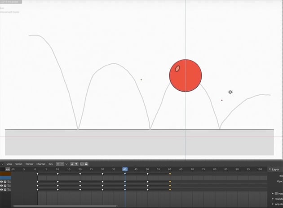Lock the bottom layer with its padlock
Image resolution: width=283 pixels, height=208 pixels.
[x=9, y=190]
